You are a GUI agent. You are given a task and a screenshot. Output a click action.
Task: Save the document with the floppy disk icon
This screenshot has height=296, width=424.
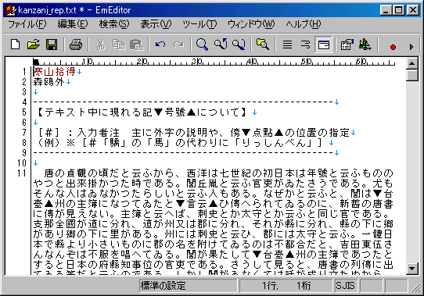click(x=52, y=45)
